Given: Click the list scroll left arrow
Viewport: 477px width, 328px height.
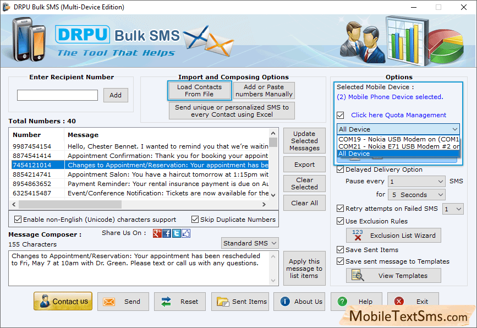Looking at the screenshot, I should (14, 205).
